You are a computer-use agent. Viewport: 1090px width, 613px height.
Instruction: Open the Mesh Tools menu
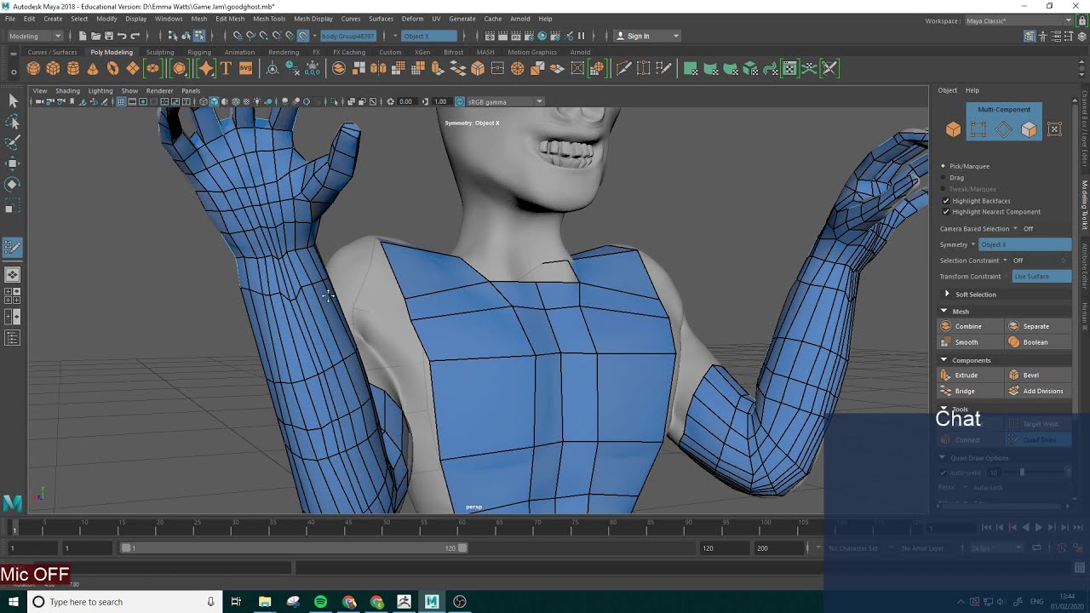point(268,19)
